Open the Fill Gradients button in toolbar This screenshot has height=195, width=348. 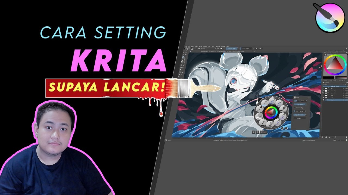point(185,48)
